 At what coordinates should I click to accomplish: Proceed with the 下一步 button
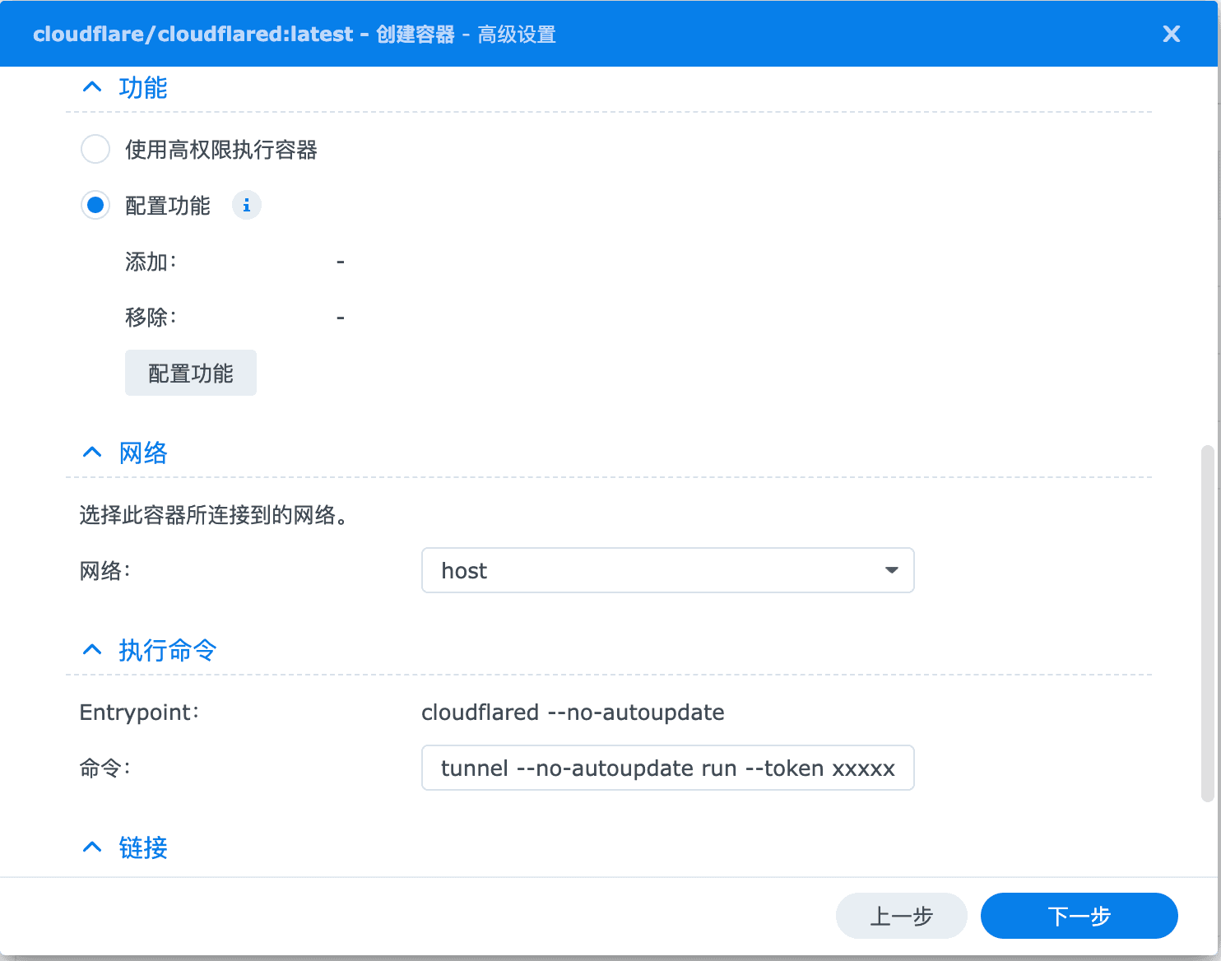pos(1079,916)
